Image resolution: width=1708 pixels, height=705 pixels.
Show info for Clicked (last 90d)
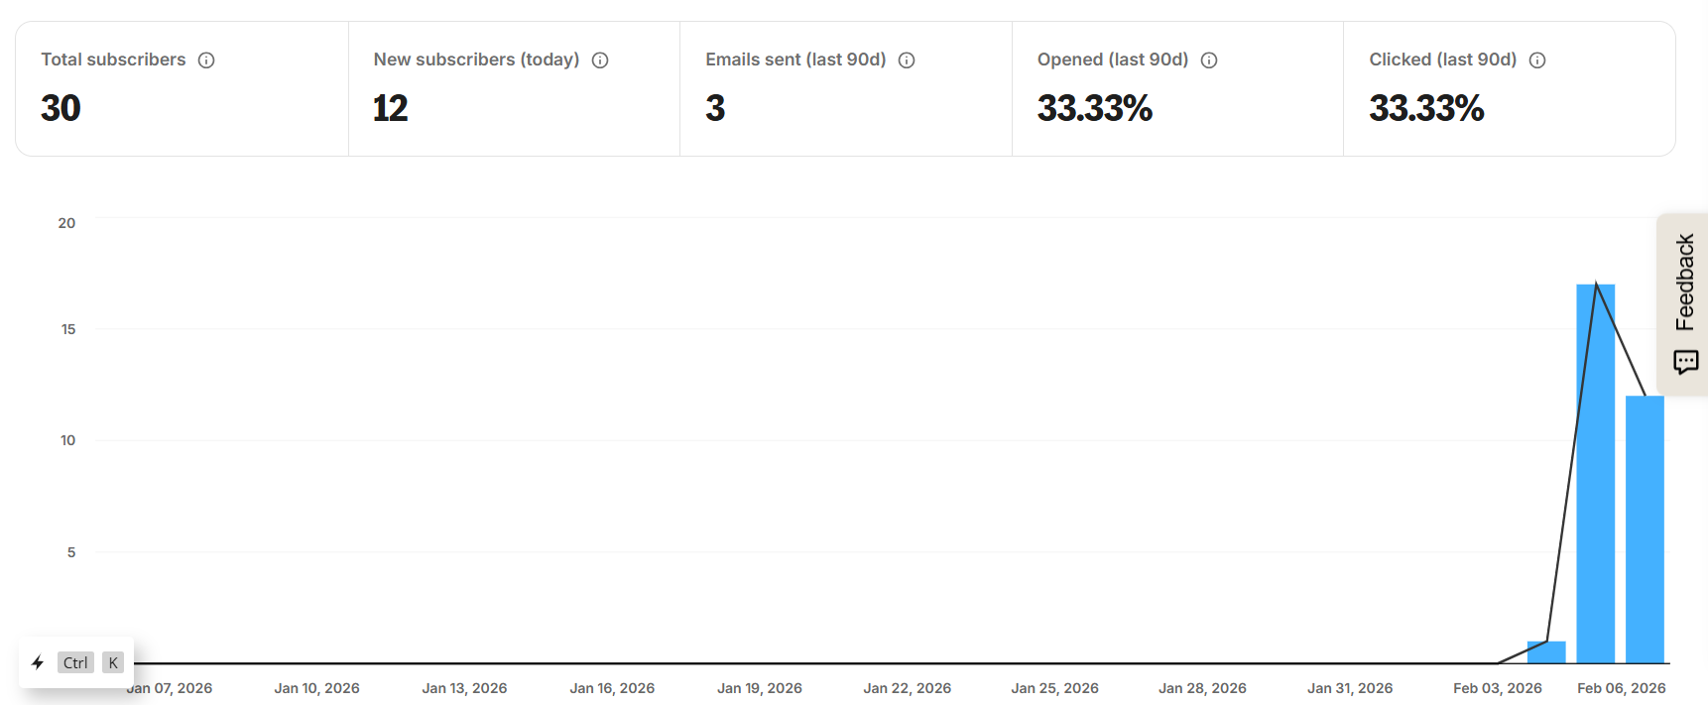(1537, 60)
